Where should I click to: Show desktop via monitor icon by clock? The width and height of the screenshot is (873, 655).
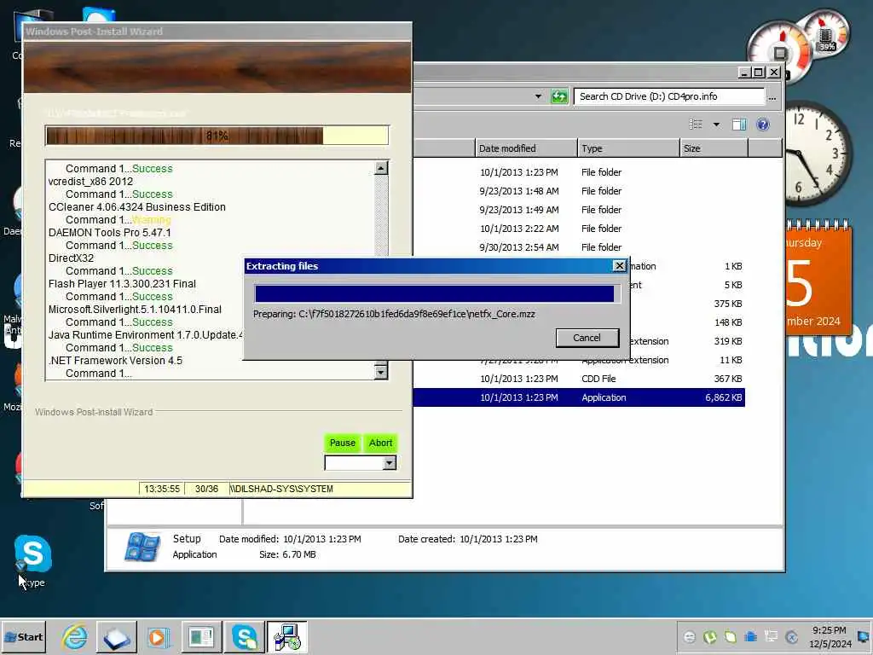864,636
